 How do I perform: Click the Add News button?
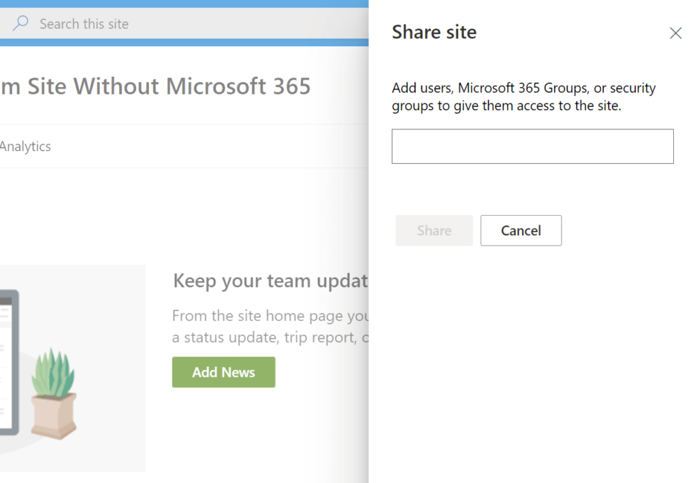pos(223,372)
